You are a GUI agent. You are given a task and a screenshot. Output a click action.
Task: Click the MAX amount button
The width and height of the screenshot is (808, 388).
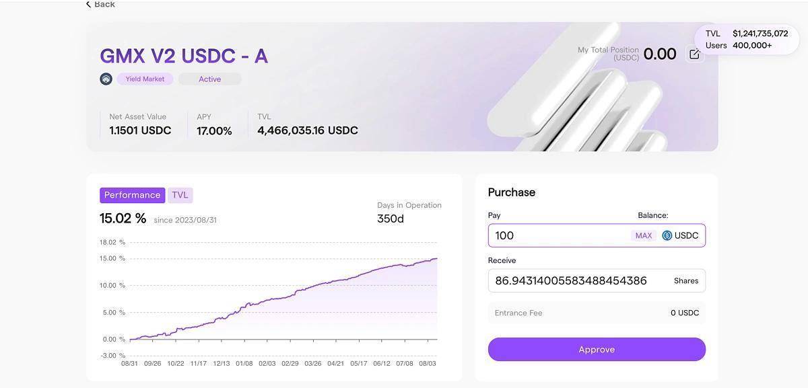(x=643, y=235)
